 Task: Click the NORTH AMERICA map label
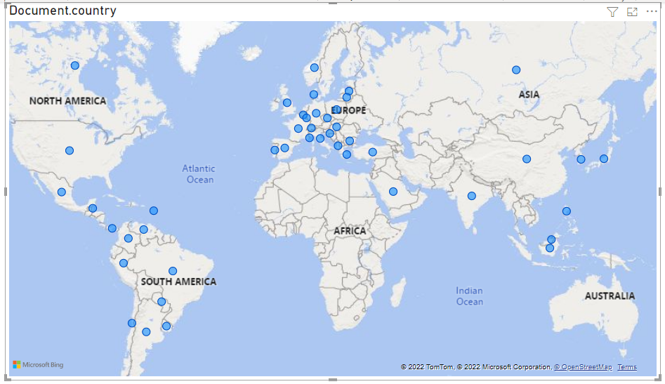(x=68, y=101)
